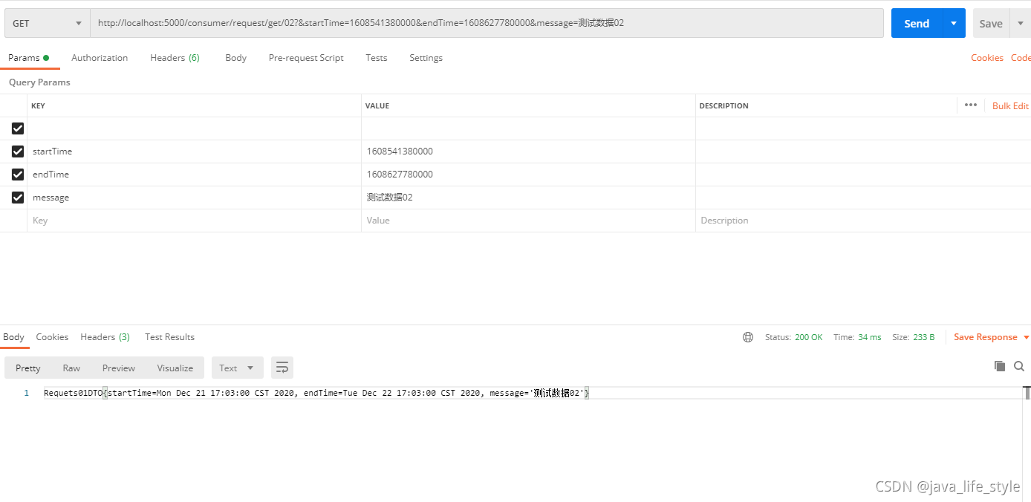Open the Authorization tab
The width and height of the screenshot is (1031, 502).
click(100, 58)
